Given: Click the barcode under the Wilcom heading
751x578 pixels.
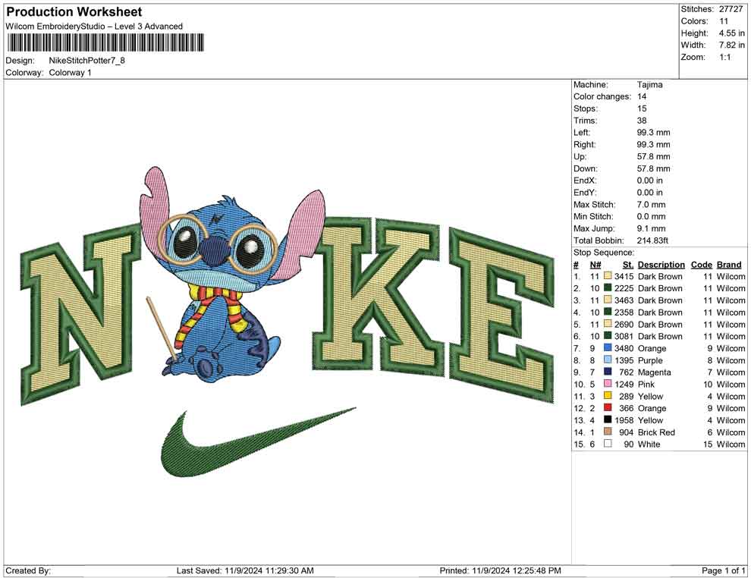Looking at the screenshot, I should 105,42.
